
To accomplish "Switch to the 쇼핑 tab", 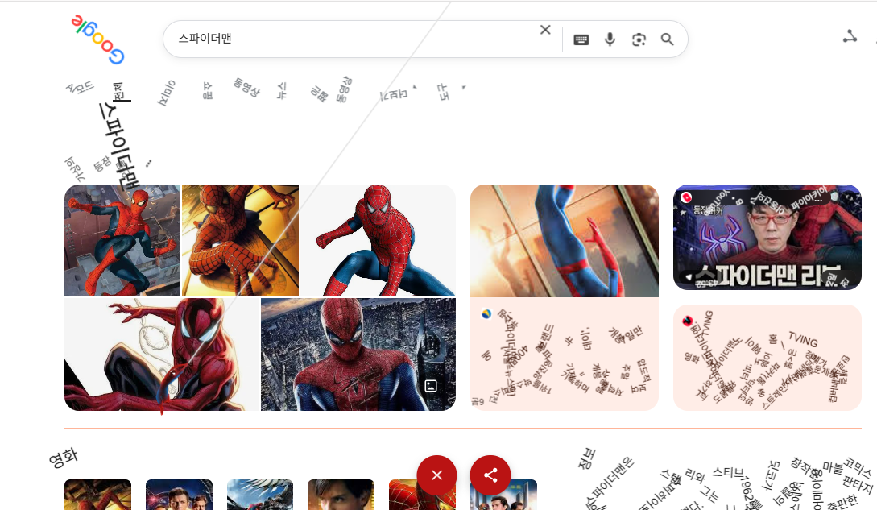I will coord(207,91).
